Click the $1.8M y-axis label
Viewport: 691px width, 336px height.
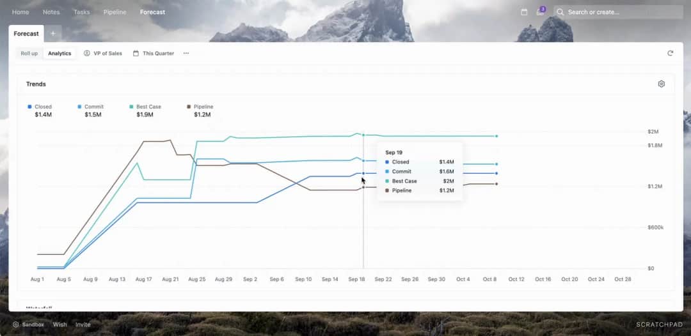(x=655, y=145)
